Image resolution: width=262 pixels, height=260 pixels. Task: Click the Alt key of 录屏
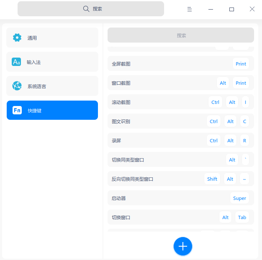pos(231,141)
